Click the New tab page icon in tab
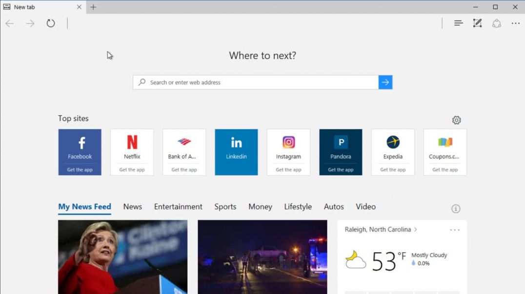The image size is (525, 294). tap(7, 7)
